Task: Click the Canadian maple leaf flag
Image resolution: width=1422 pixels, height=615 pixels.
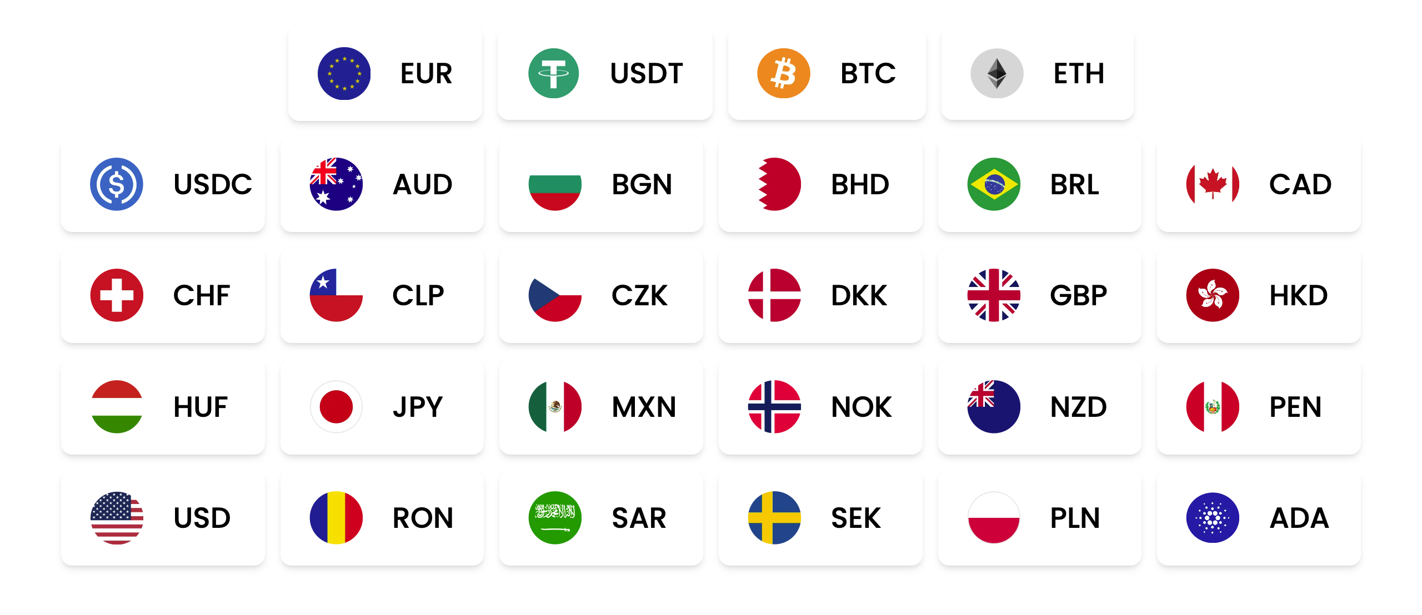Action: point(1213,184)
